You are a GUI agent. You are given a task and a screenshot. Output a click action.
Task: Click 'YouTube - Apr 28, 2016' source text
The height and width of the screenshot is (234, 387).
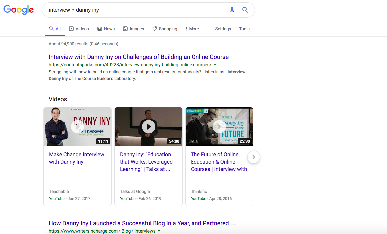211,199
